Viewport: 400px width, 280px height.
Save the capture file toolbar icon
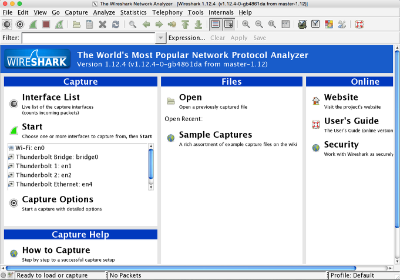[89, 25]
